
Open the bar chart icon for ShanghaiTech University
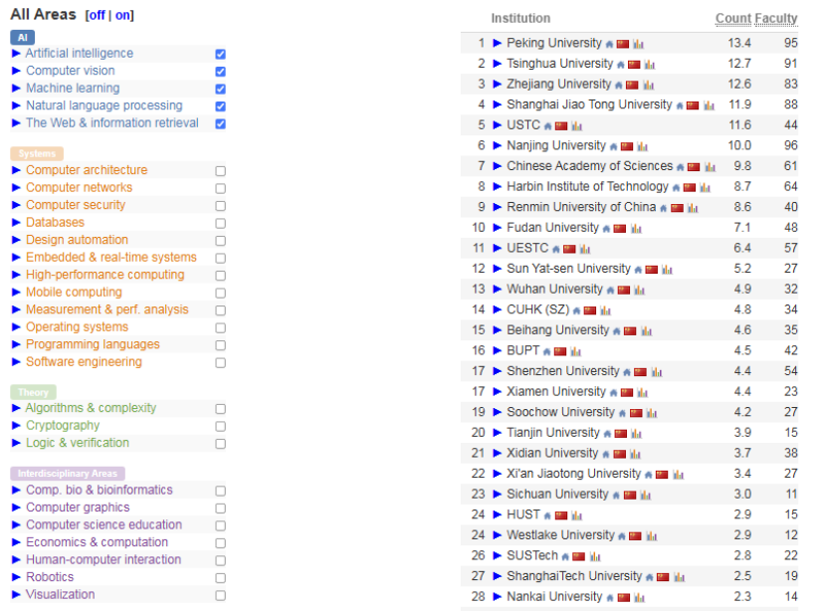[x=678, y=577]
